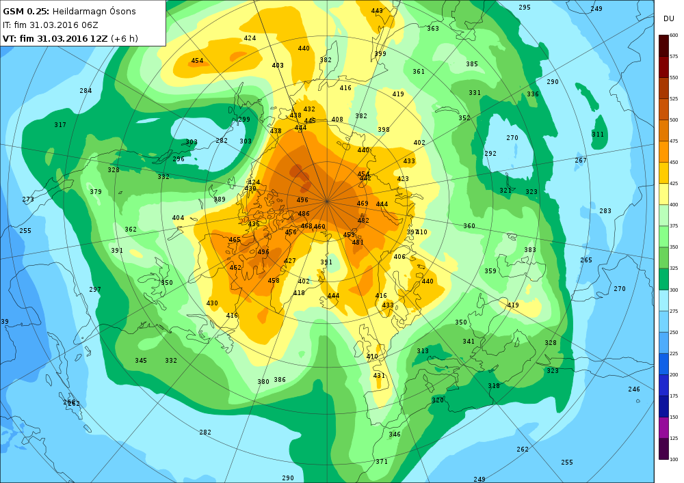Click the 311 ozone value
The height and width of the screenshot is (483, 684).
point(598,134)
